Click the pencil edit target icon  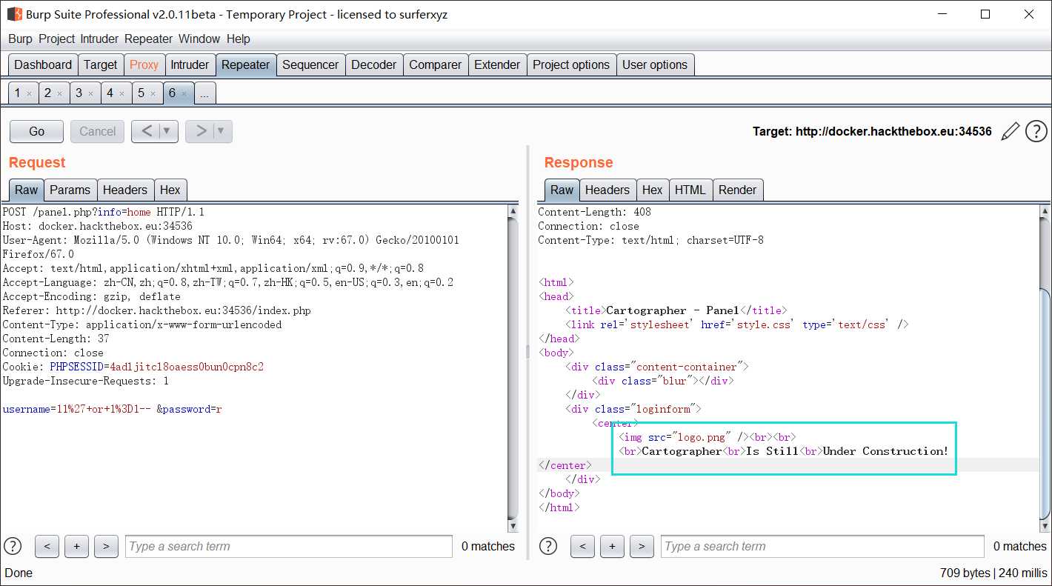(x=1010, y=132)
